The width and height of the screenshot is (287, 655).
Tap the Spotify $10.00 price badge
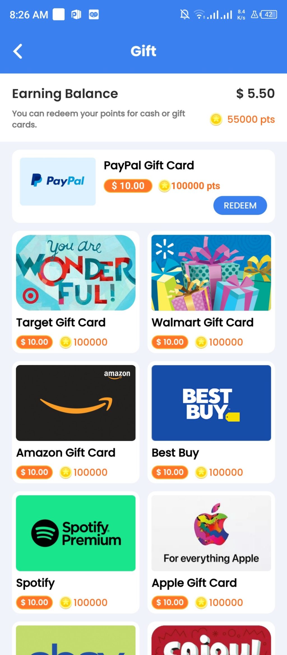(34, 602)
